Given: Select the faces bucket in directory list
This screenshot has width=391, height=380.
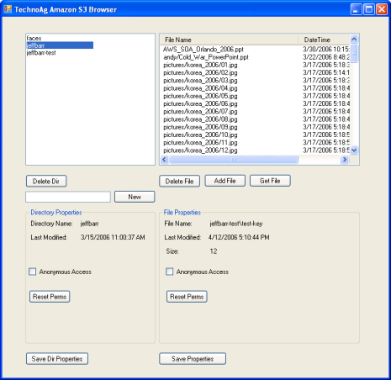Looking at the screenshot, I should 34,38.
